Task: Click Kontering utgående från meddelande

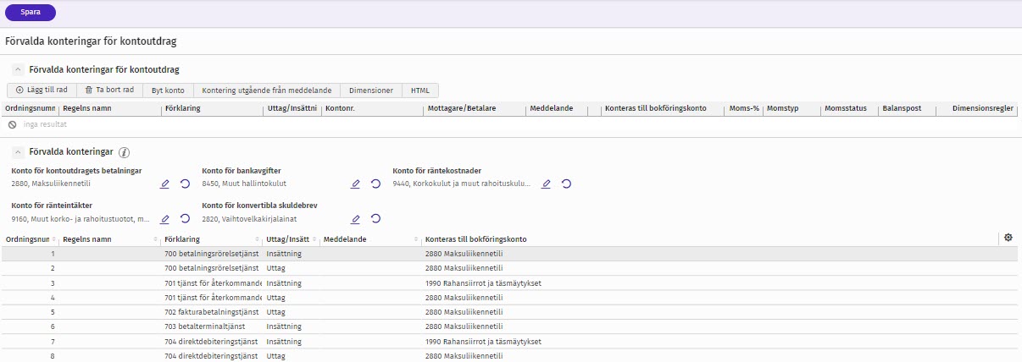Action: (x=266, y=90)
